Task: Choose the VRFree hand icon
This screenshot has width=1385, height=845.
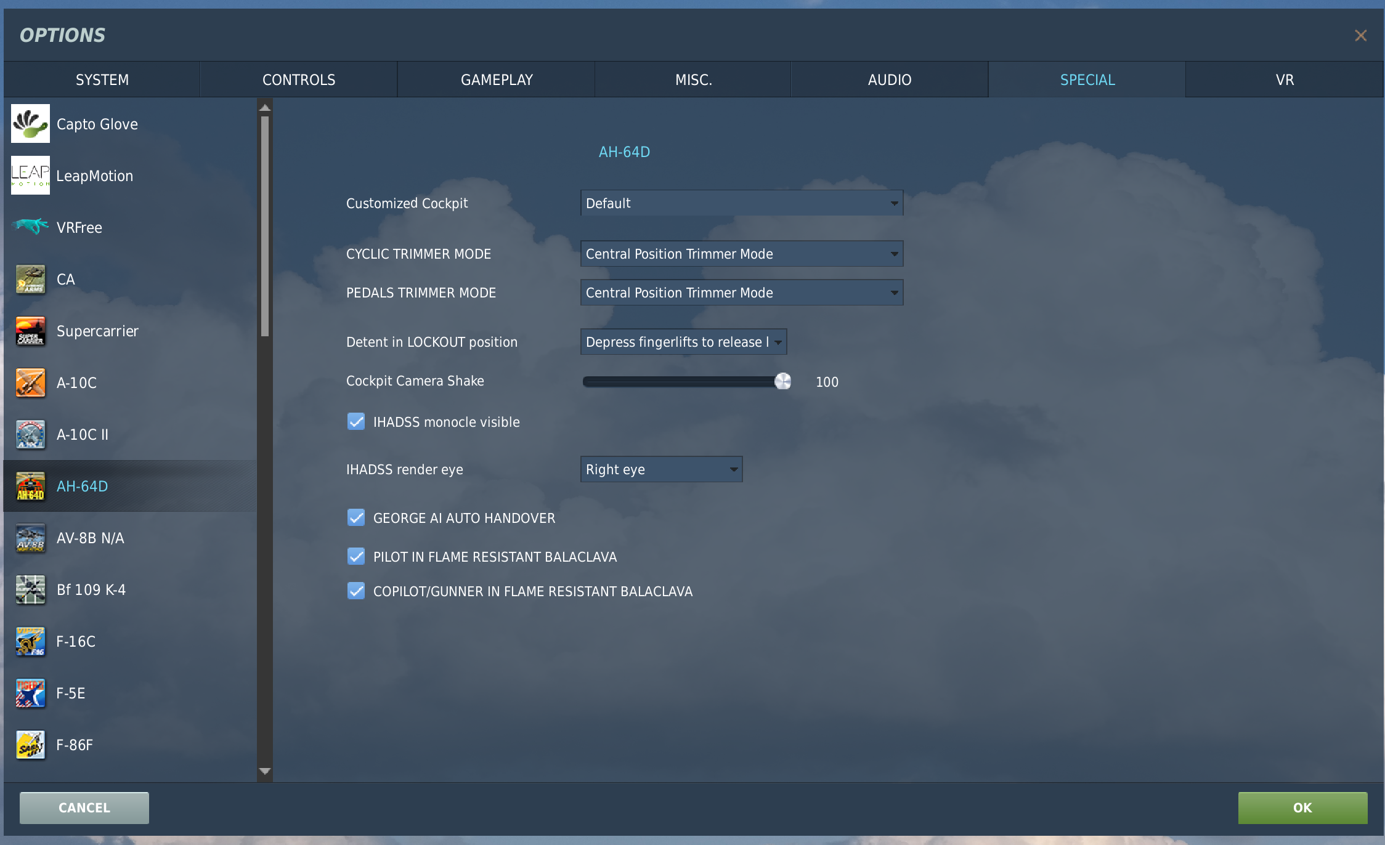Action: [x=30, y=227]
